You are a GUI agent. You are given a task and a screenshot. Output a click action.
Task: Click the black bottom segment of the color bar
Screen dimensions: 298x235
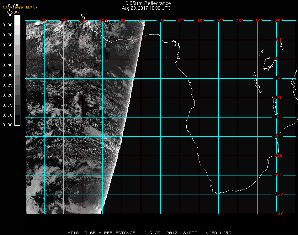click(x=17, y=120)
